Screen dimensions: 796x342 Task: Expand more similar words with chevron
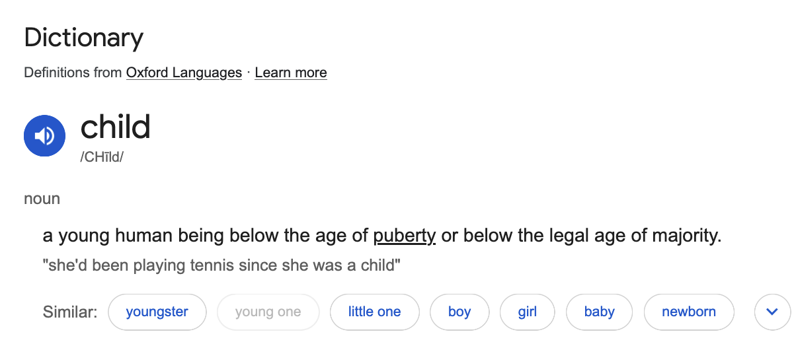pos(772,312)
